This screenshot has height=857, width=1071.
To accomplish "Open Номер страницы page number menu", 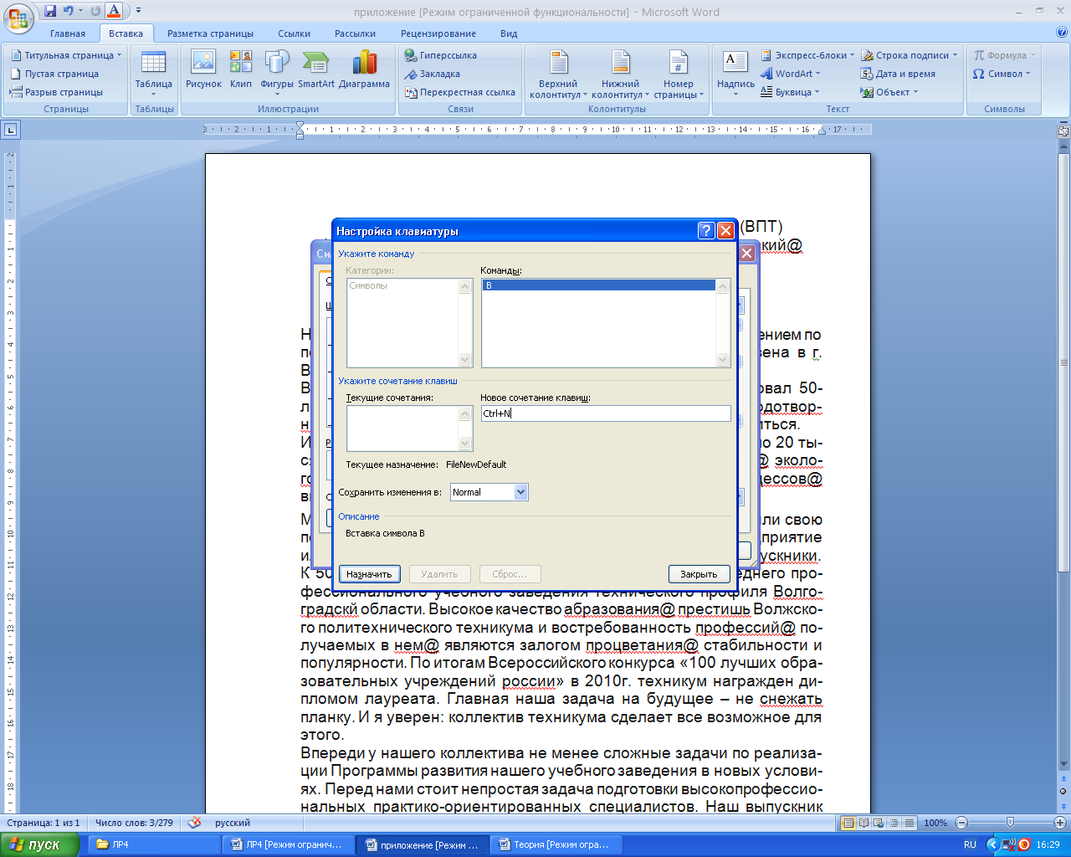I will point(679,74).
